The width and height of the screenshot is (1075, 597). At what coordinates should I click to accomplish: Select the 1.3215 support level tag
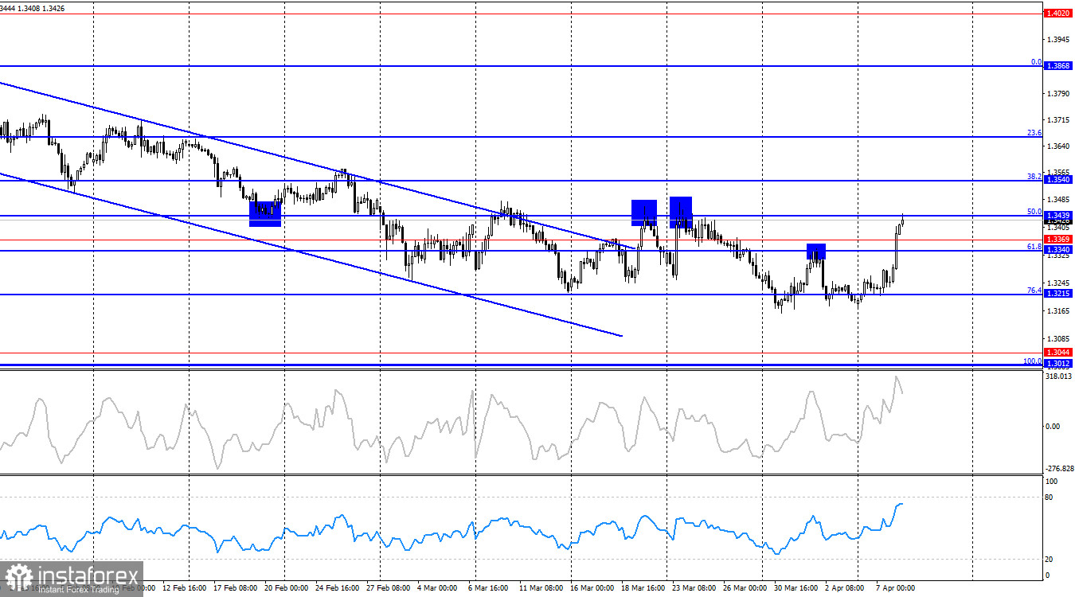click(x=1058, y=294)
